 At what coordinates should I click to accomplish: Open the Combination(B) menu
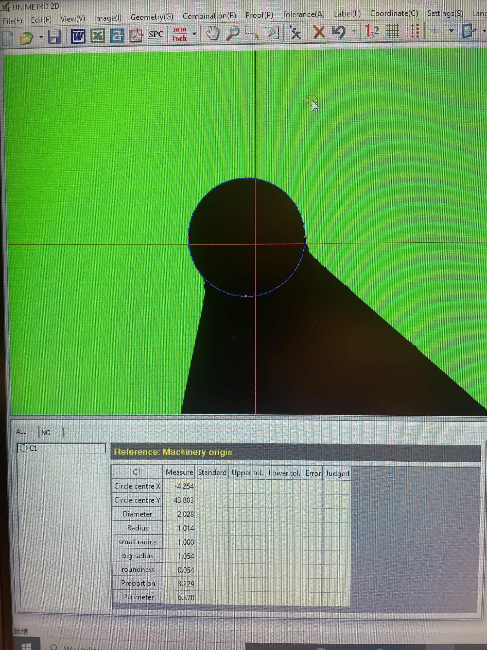pyautogui.click(x=209, y=16)
